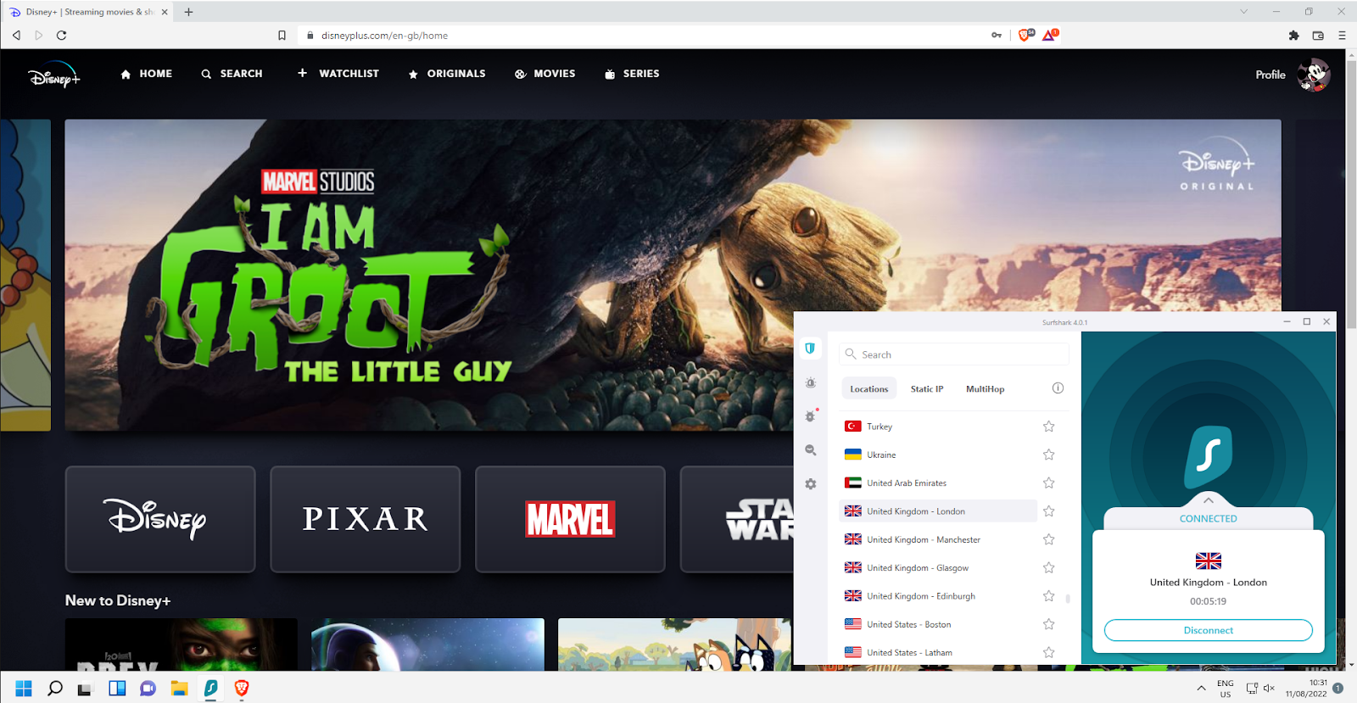The width and height of the screenshot is (1357, 703).
Task: Open the Brave Rewards triangle icon
Action: [1050, 35]
